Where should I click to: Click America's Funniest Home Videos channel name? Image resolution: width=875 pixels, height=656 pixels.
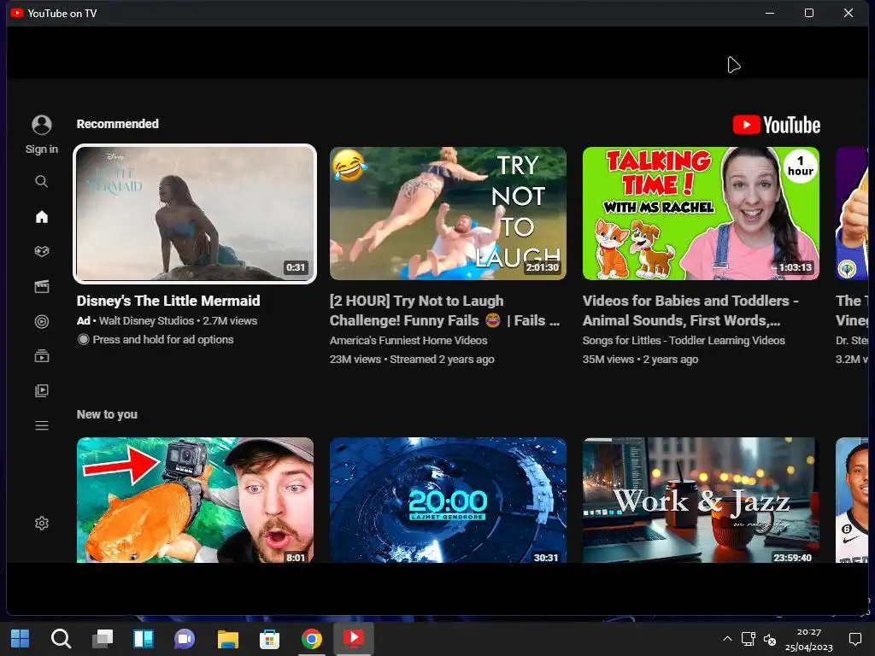[x=408, y=340]
